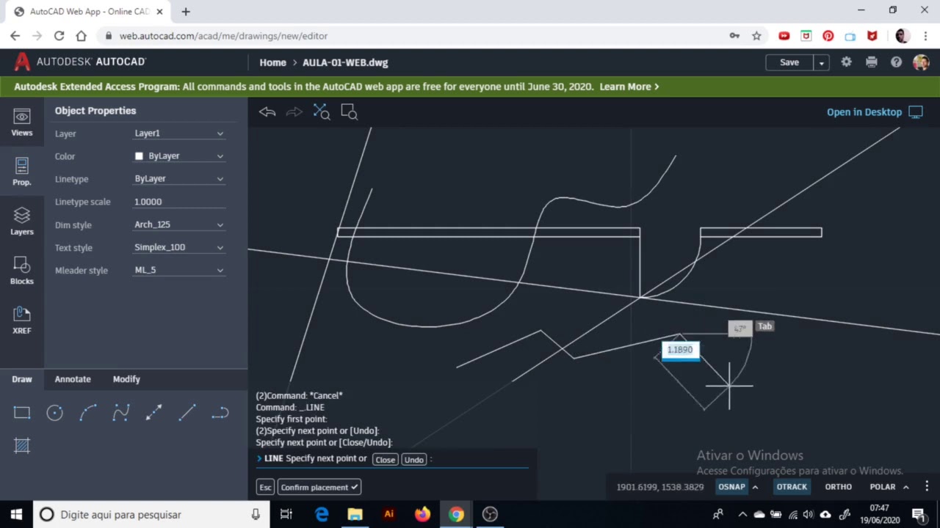
Task: Reload the browser page
Action: [59, 35]
